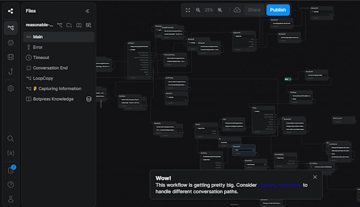
Task: Click the new knowledge base book icon
Action: (79, 25)
